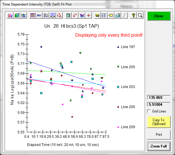The height and width of the screenshot is (155, 175).
Task: Open help with the question mark icon
Action: tap(133, 15)
